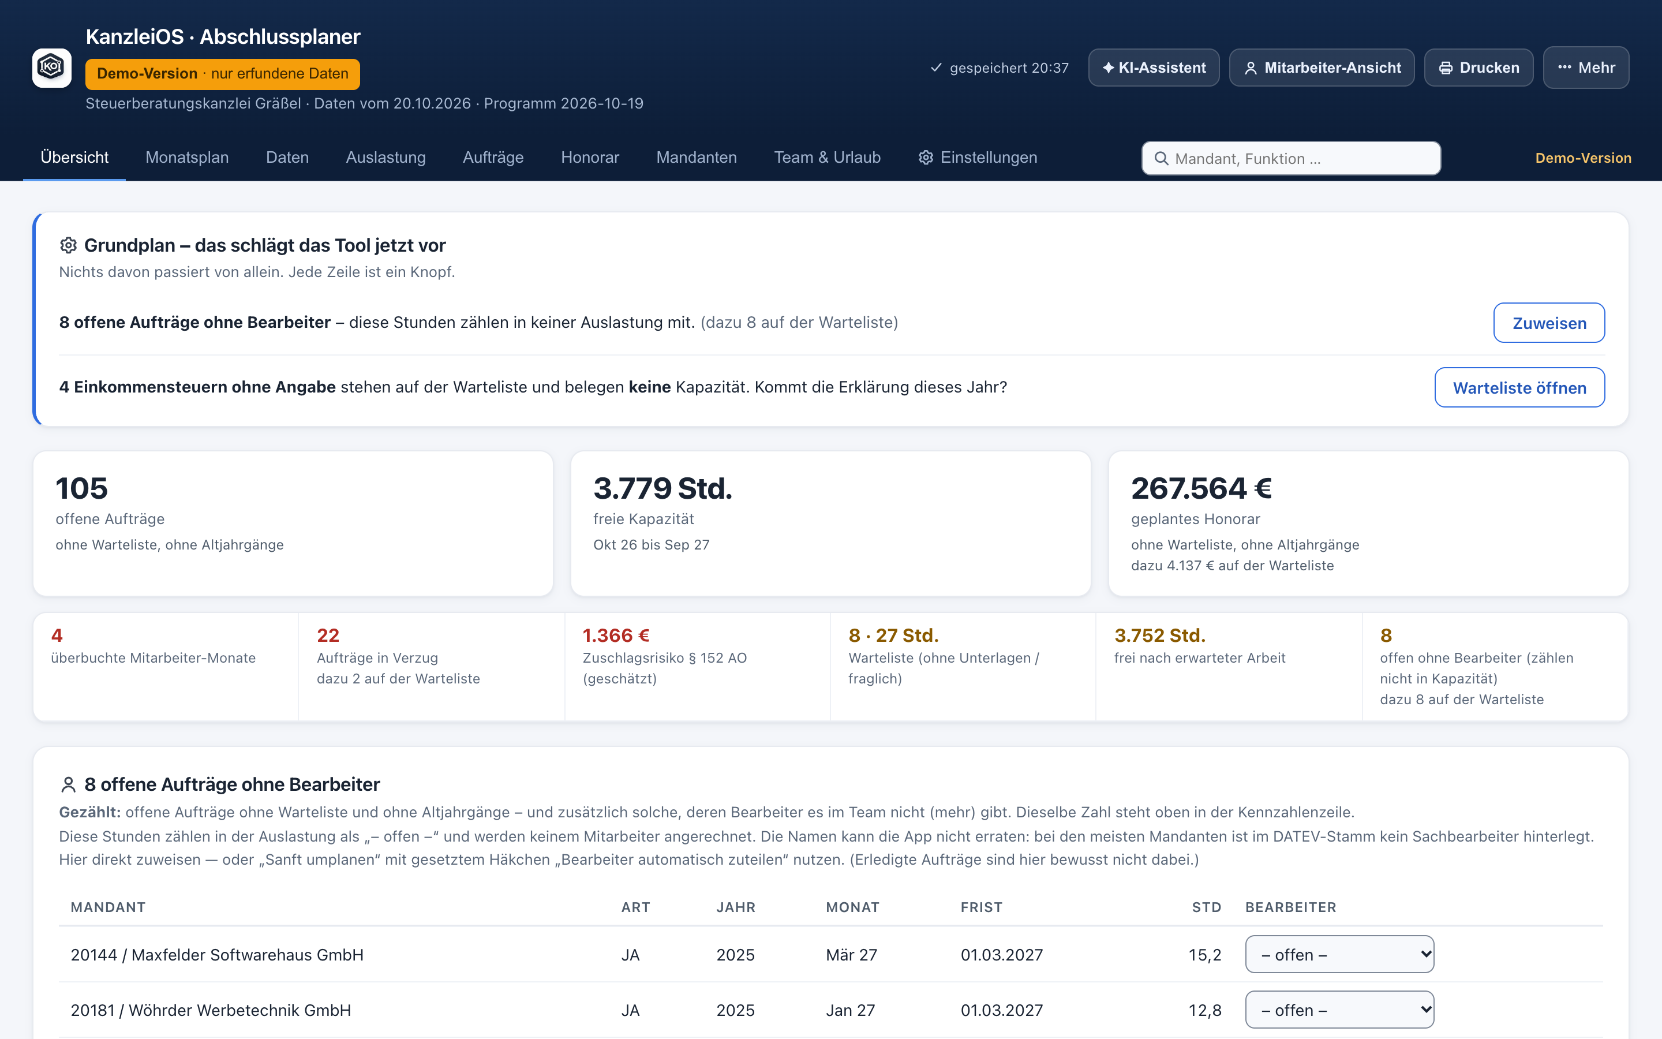Open the Honorar tab
The height and width of the screenshot is (1039, 1662).
pyautogui.click(x=590, y=158)
